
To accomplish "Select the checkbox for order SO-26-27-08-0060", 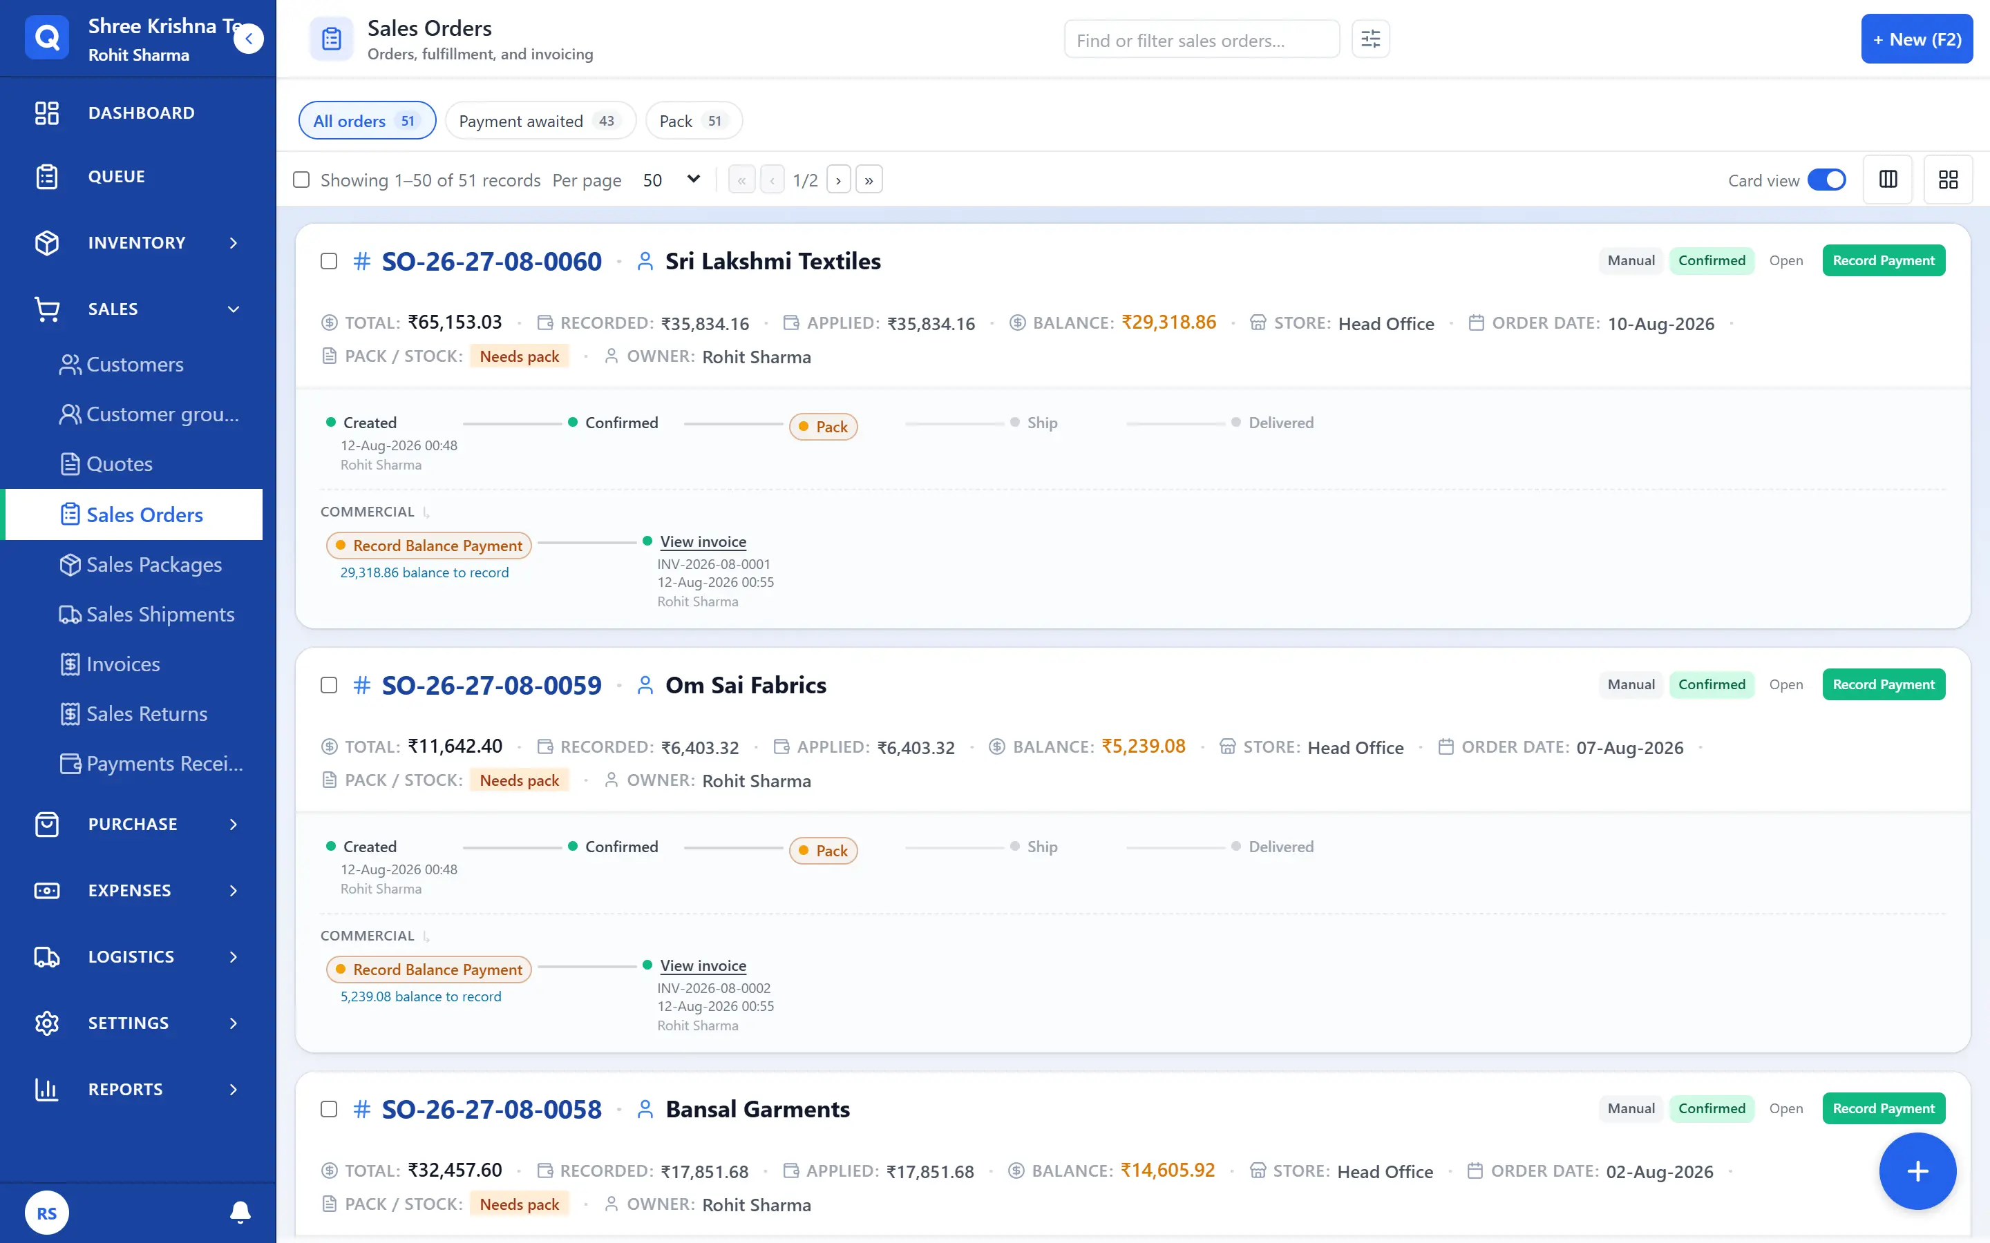I will (329, 262).
